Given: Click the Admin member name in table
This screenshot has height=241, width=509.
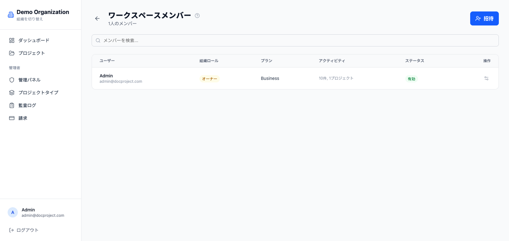Looking at the screenshot, I should click(x=106, y=76).
